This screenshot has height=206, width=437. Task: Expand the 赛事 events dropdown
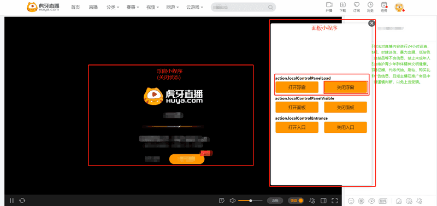point(133,7)
